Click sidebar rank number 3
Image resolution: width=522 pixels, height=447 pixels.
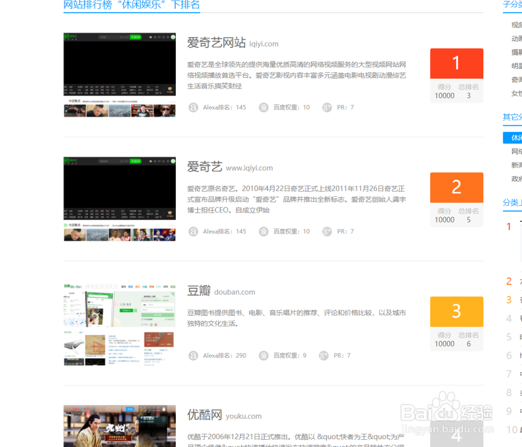pyautogui.click(x=508, y=300)
